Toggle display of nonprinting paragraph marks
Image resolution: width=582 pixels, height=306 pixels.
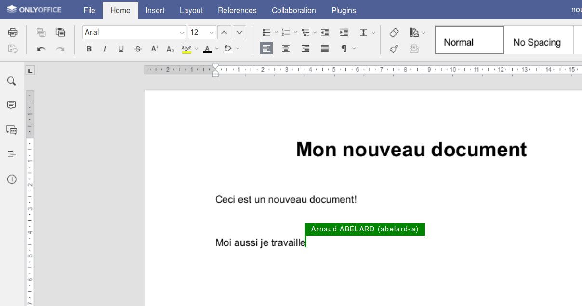(344, 48)
